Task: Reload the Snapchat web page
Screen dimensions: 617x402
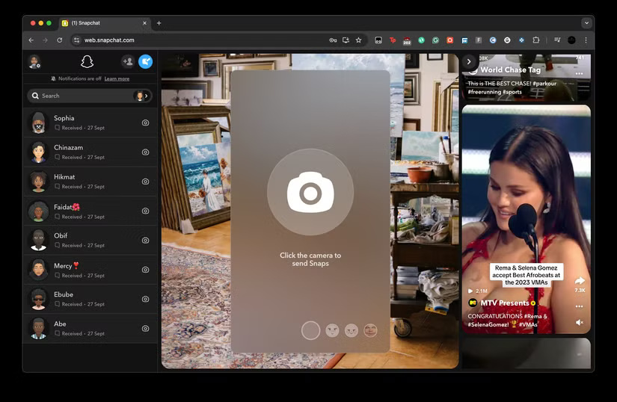Action: click(x=59, y=40)
